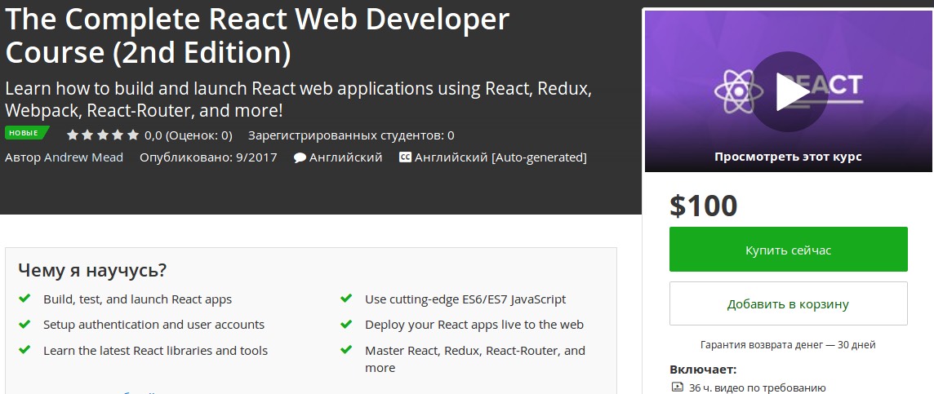Click checkmark beside Setup authentication
This screenshot has height=394, width=934.
tap(24, 325)
